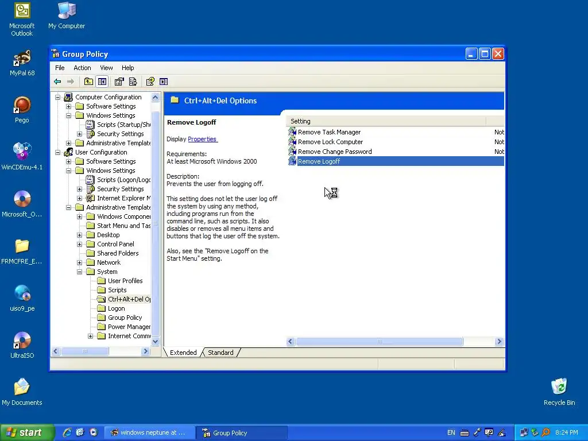This screenshot has width=588, height=441.
Task: Select Remove Lock Computer policy icon
Action: pyautogui.click(x=292, y=142)
